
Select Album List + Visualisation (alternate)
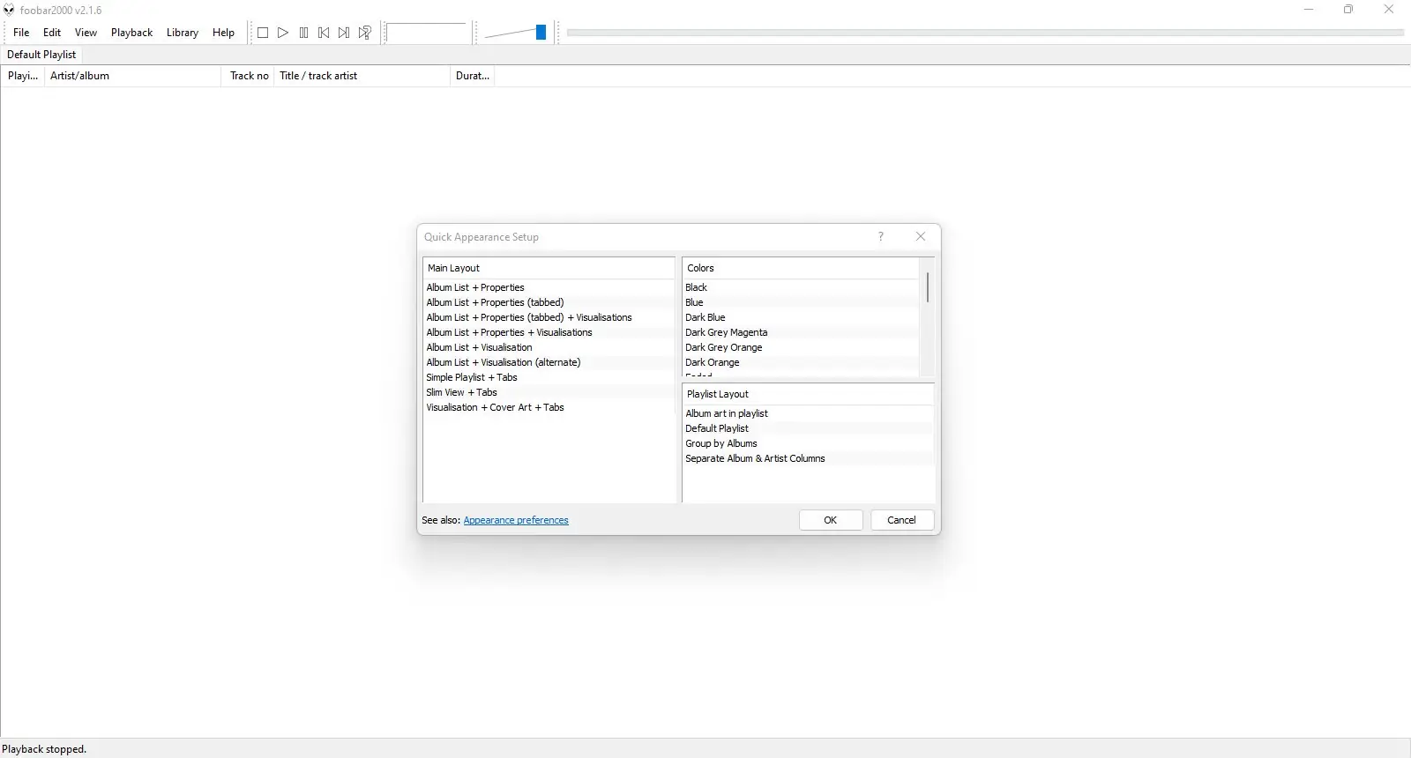point(549,362)
